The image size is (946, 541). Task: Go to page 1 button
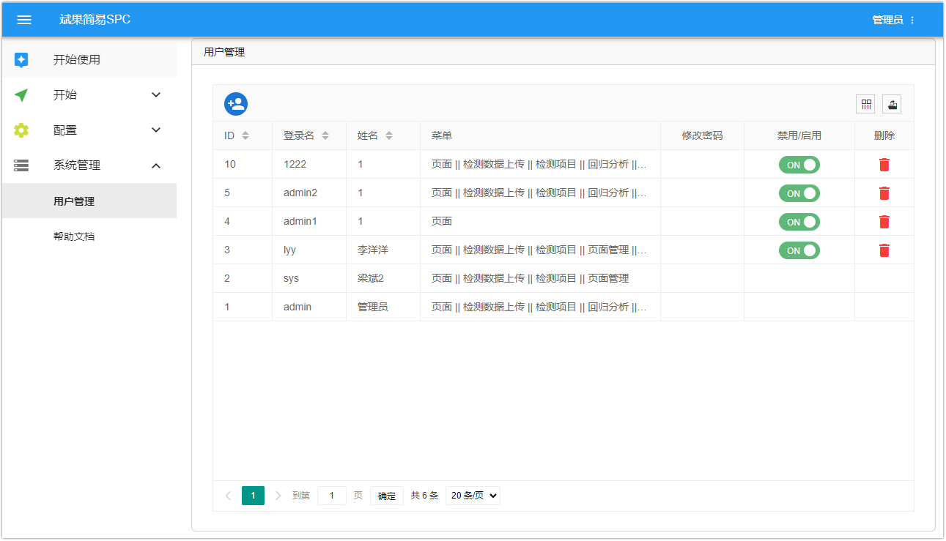(253, 496)
